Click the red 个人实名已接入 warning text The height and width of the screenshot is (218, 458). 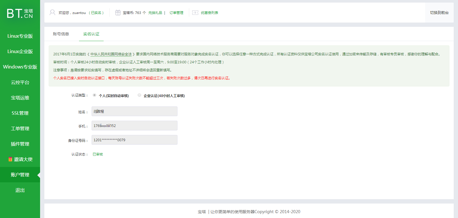click(142, 78)
